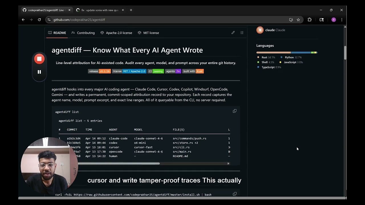
Task: Click 'src/commands/push.rs' file entry
Action: pyautogui.click(x=189, y=138)
